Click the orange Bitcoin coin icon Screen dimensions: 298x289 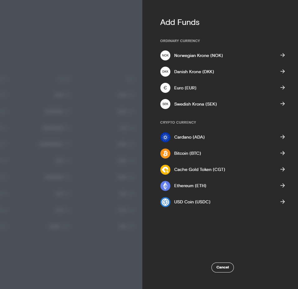(x=165, y=153)
